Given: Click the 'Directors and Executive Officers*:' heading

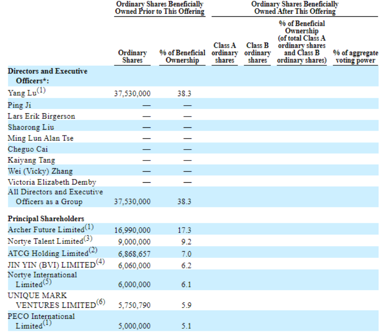Looking at the screenshot, I should point(48,76).
